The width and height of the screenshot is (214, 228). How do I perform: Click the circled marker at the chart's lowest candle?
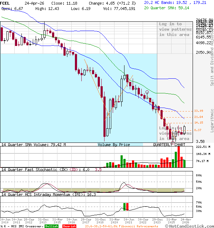173,142
